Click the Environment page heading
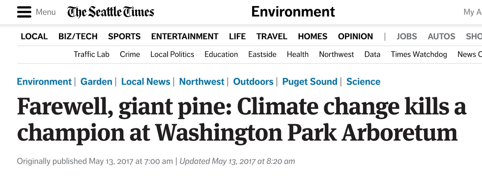482x177 pixels. click(293, 12)
